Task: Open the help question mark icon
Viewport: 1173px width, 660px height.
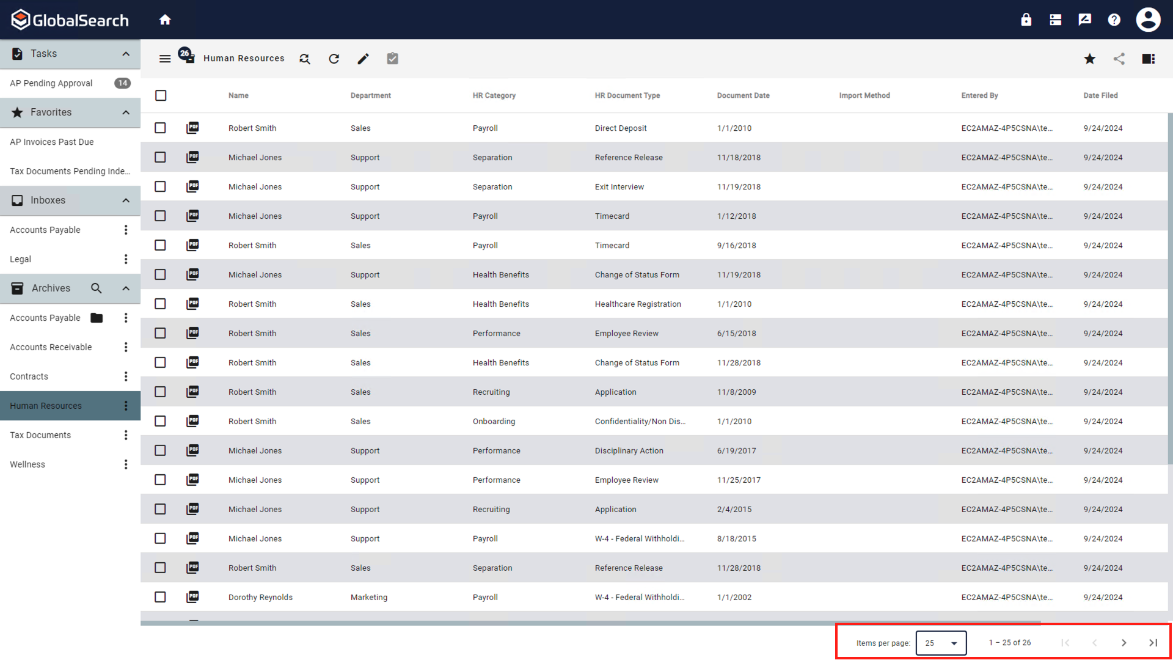Action: click(x=1114, y=20)
